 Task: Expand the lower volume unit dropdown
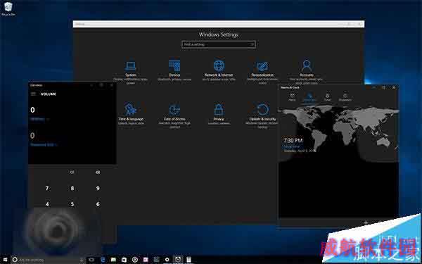tap(44, 144)
